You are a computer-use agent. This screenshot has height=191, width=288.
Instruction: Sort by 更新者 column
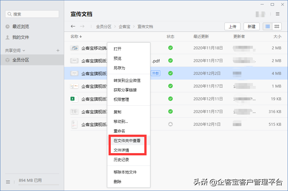pos(239,36)
